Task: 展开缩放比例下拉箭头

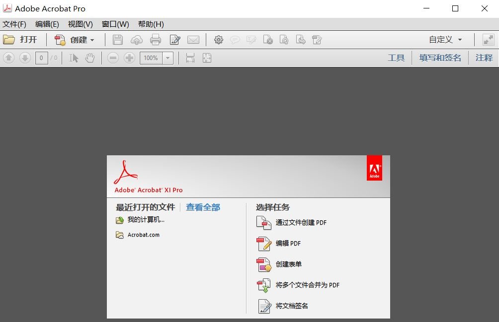Action: pyautogui.click(x=167, y=58)
